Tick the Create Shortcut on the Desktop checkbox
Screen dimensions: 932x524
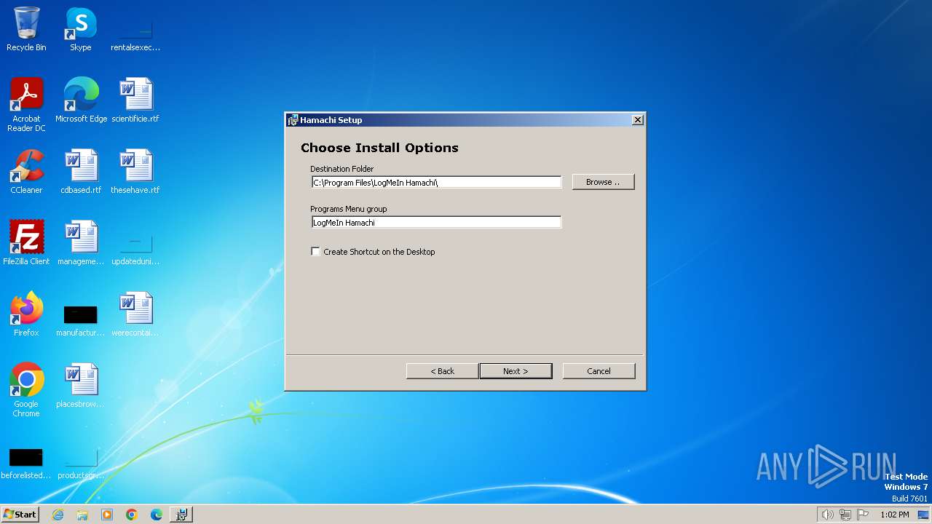tap(315, 252)
